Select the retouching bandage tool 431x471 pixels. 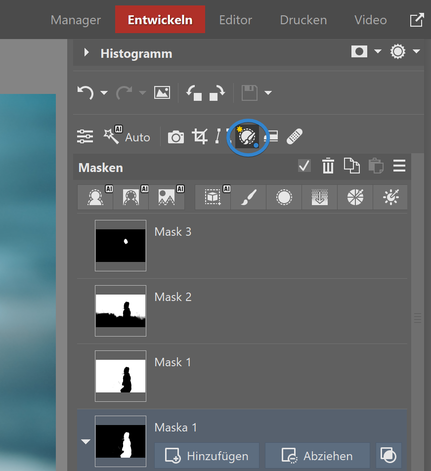295,136
